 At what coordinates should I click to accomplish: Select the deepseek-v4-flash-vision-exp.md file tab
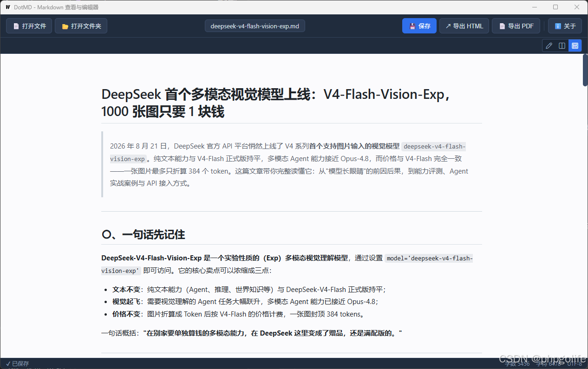(255, 26)
